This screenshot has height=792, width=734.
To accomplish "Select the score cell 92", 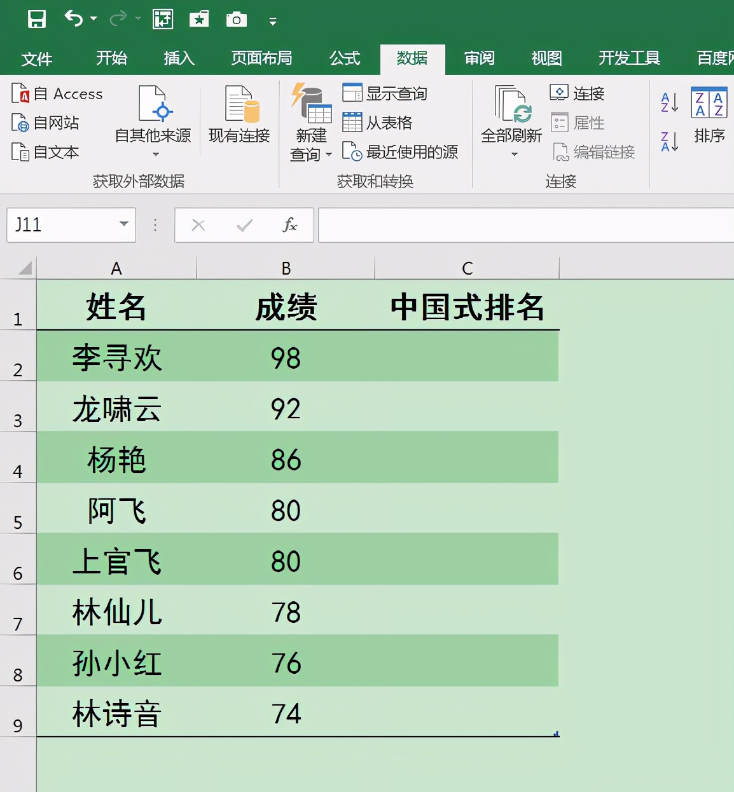I will point(286,407).
